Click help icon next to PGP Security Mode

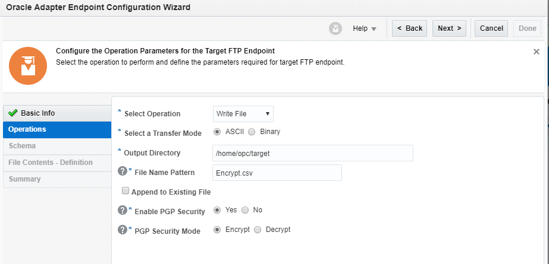tap(123, 230)
